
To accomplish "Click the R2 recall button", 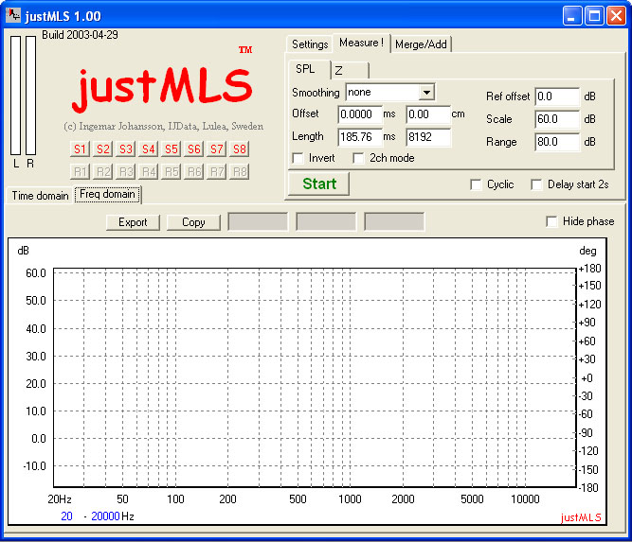I will coord(102,172).
